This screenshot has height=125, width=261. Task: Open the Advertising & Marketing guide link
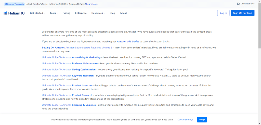pos(71,57)
